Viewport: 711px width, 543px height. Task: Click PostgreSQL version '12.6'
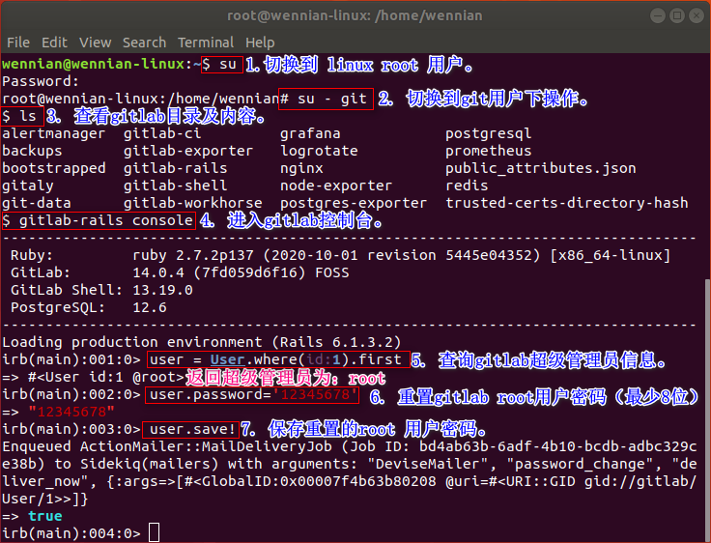coord(149,307)
